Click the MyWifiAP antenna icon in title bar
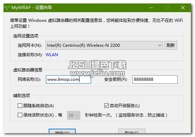 tap(7, 8)
